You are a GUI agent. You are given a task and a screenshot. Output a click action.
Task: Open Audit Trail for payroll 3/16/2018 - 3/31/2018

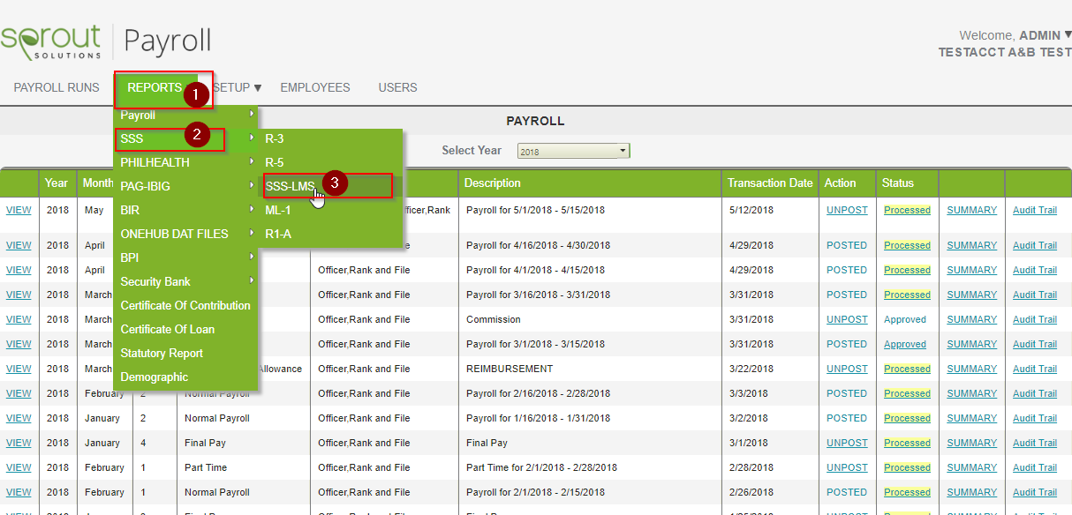click(x=1035, y=295)
